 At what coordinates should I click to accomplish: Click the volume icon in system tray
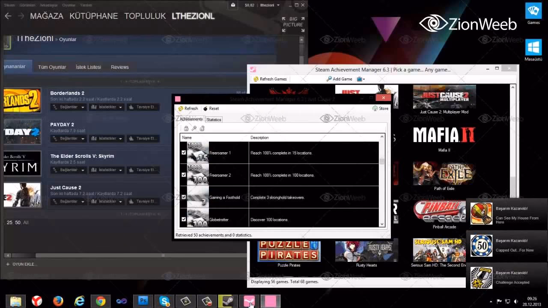click(x=516, y=301)
